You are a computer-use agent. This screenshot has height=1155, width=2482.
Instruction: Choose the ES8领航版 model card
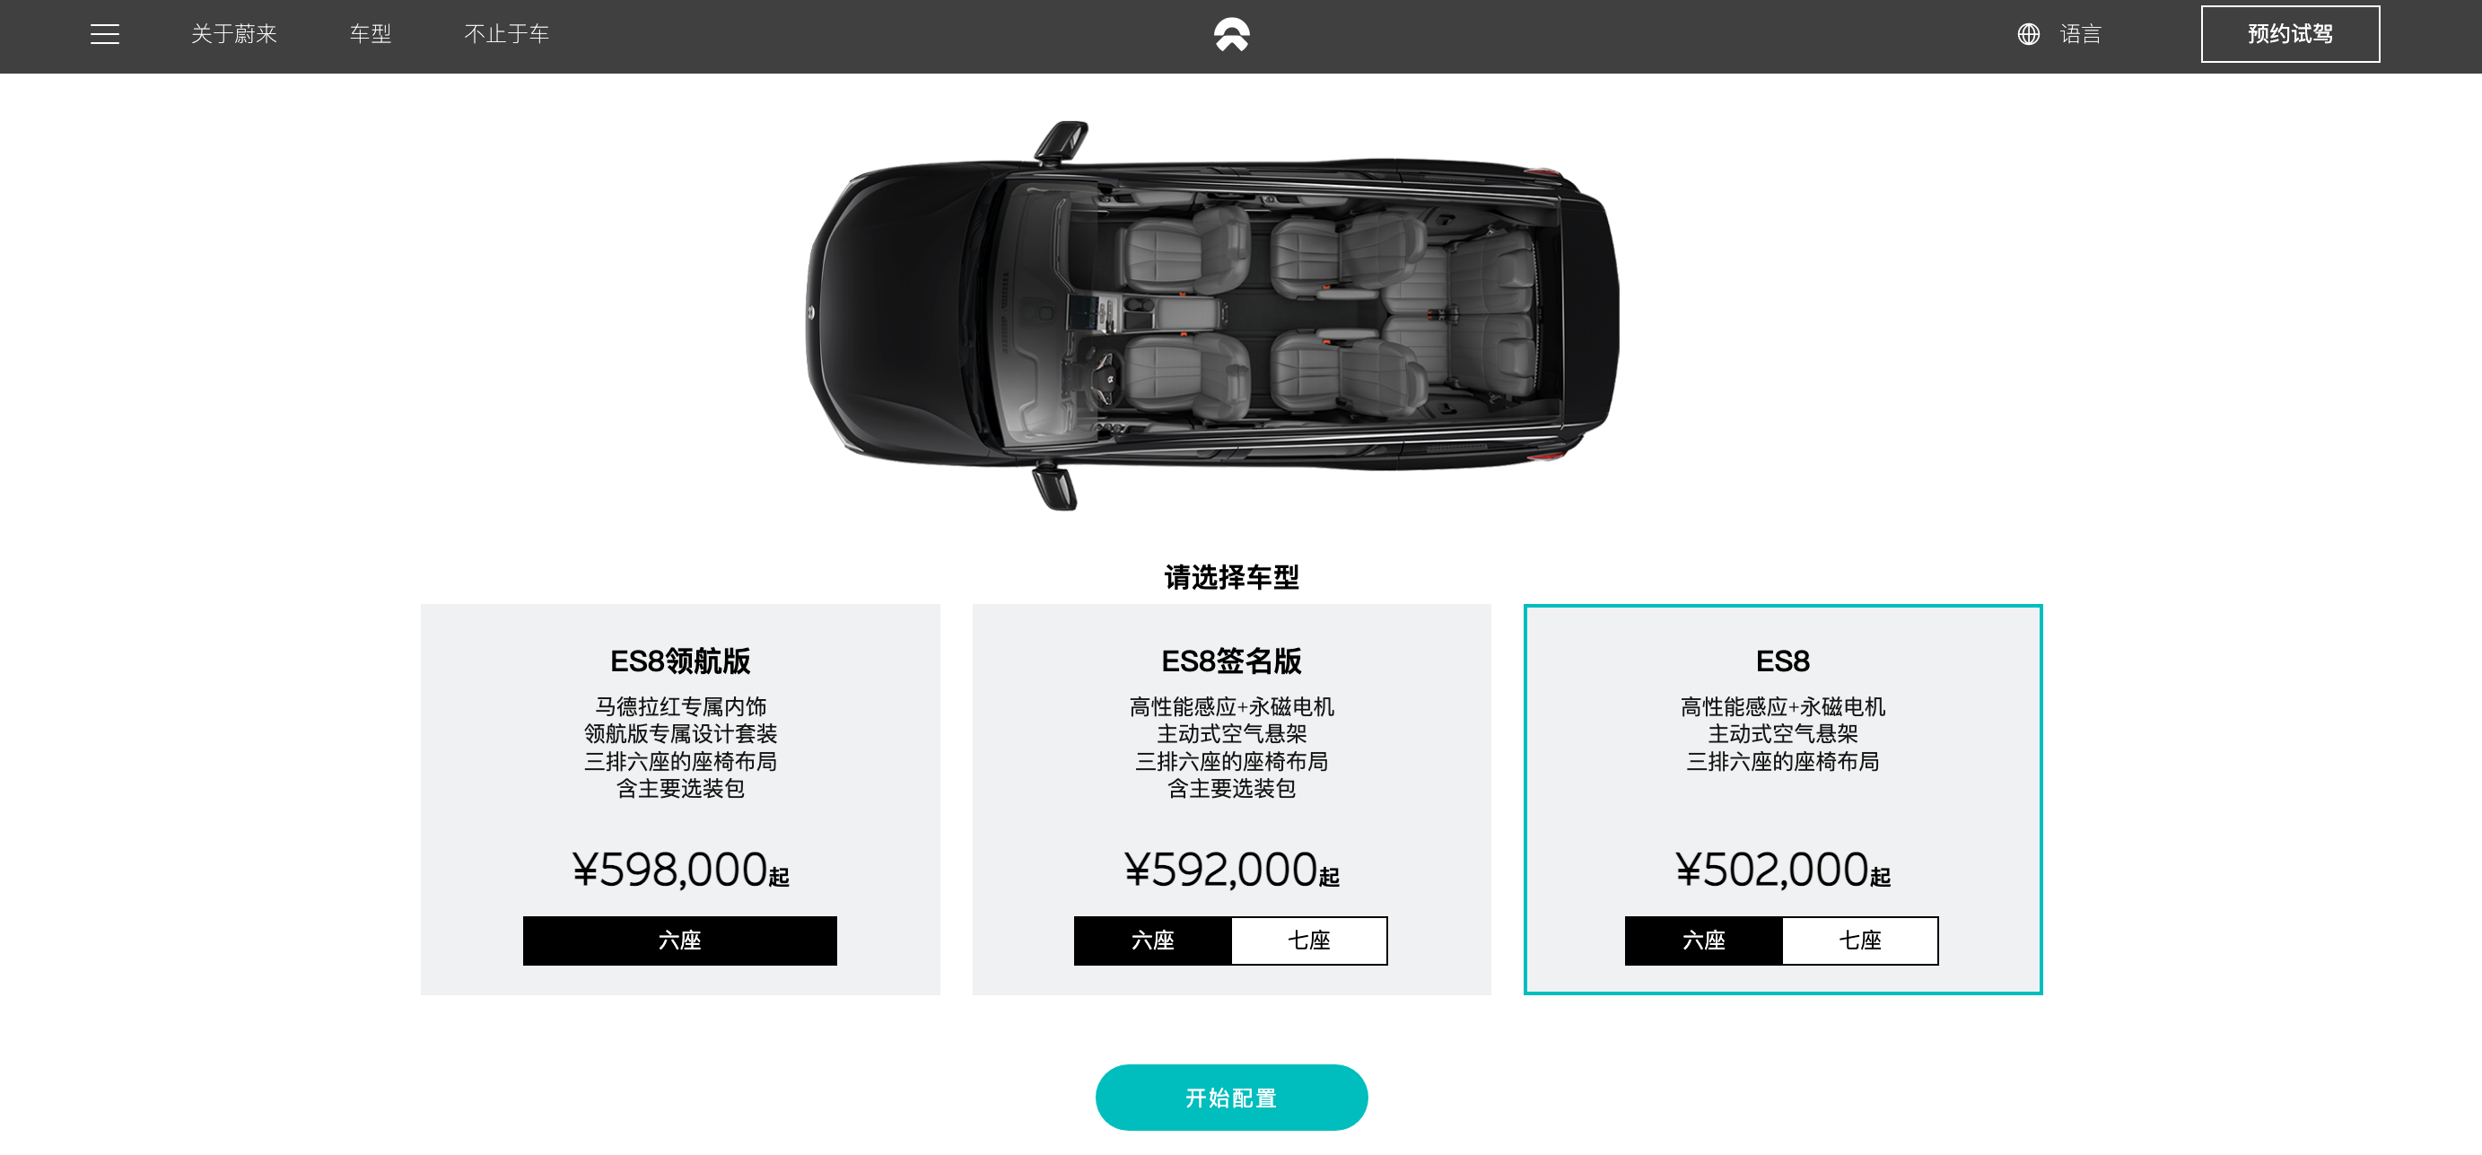coord(680,799)
